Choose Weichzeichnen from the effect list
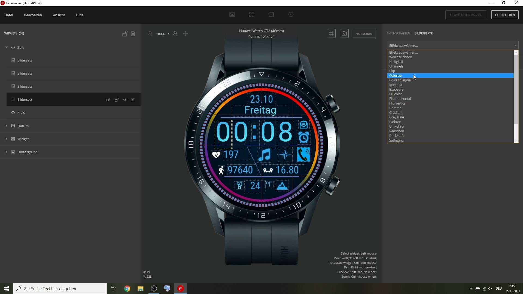The width and height of the screenshot is (523, 294). click(x=450, y=57)
